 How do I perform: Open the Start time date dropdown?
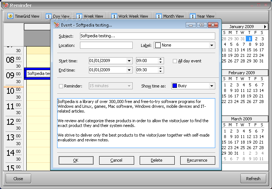point(129,61)
